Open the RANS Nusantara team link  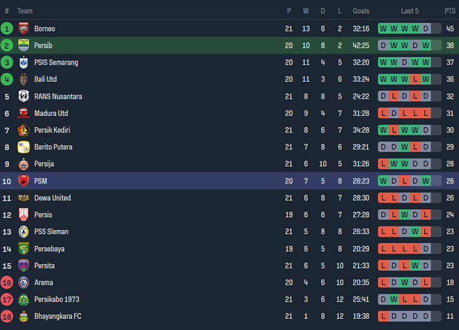click(x=58, y=96)
